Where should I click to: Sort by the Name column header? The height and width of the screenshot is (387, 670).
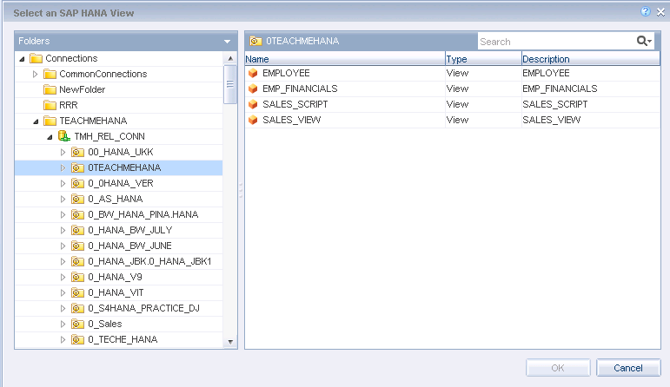tap(345, 59)
